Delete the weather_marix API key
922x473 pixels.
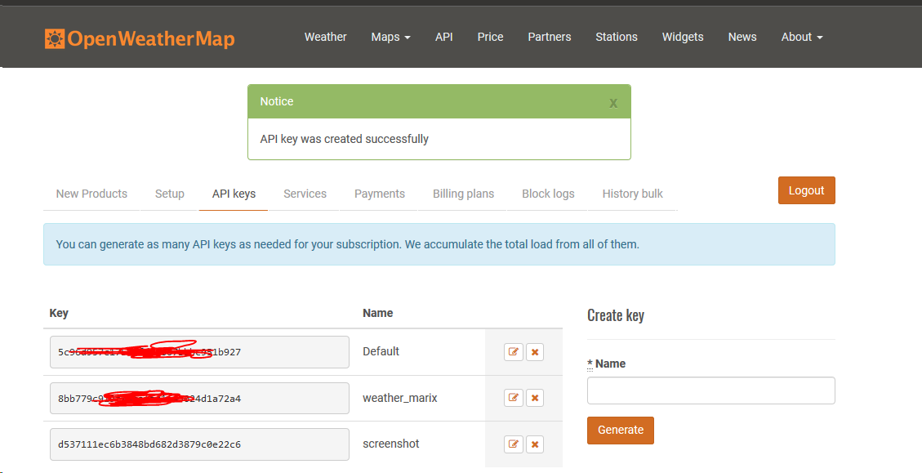click(x=535, y=398)
